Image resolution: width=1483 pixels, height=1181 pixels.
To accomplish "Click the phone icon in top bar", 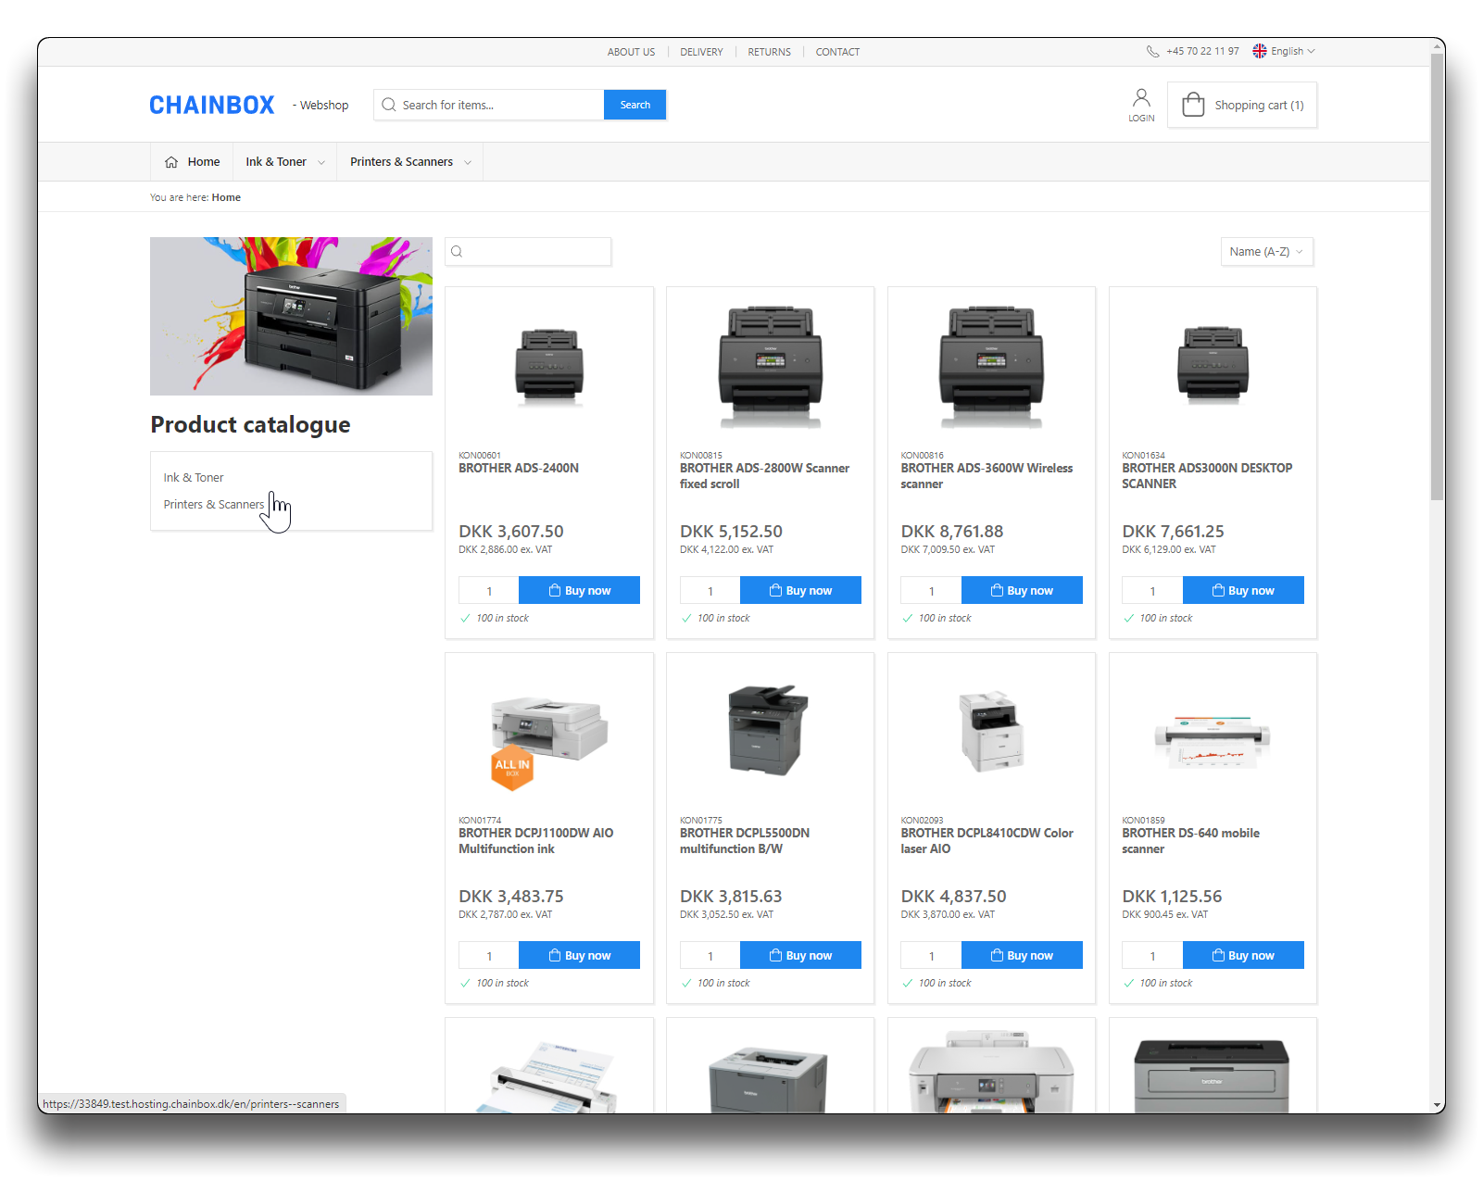I will (1152, 52).
